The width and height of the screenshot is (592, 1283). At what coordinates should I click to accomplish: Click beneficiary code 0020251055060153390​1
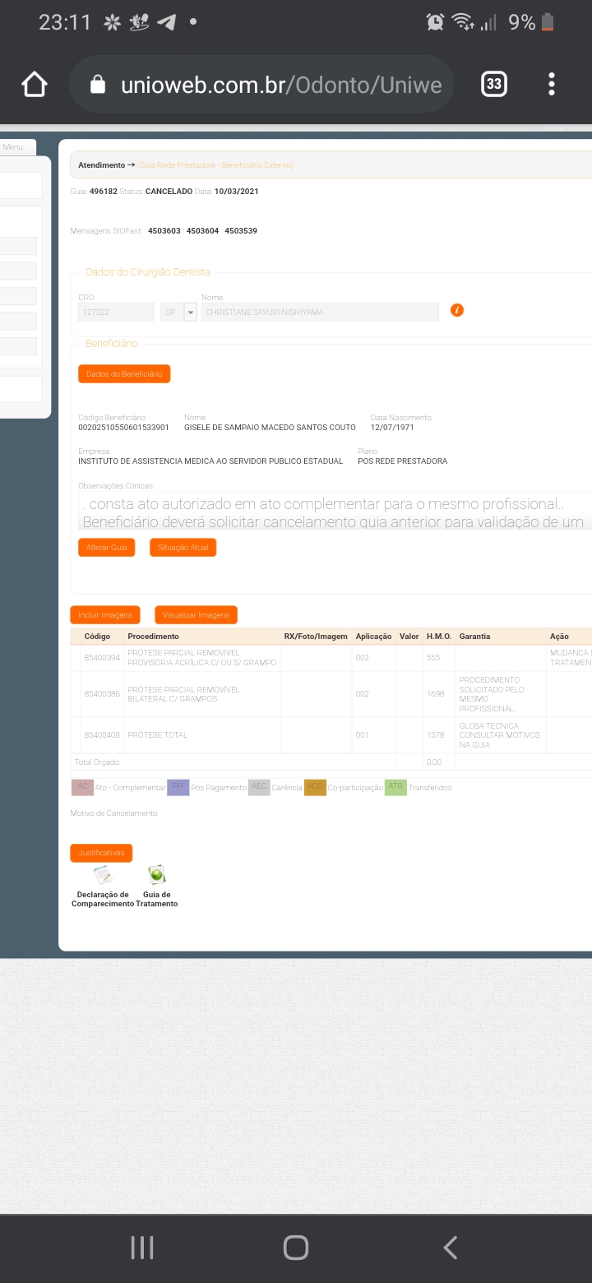[x=123, y=428]
